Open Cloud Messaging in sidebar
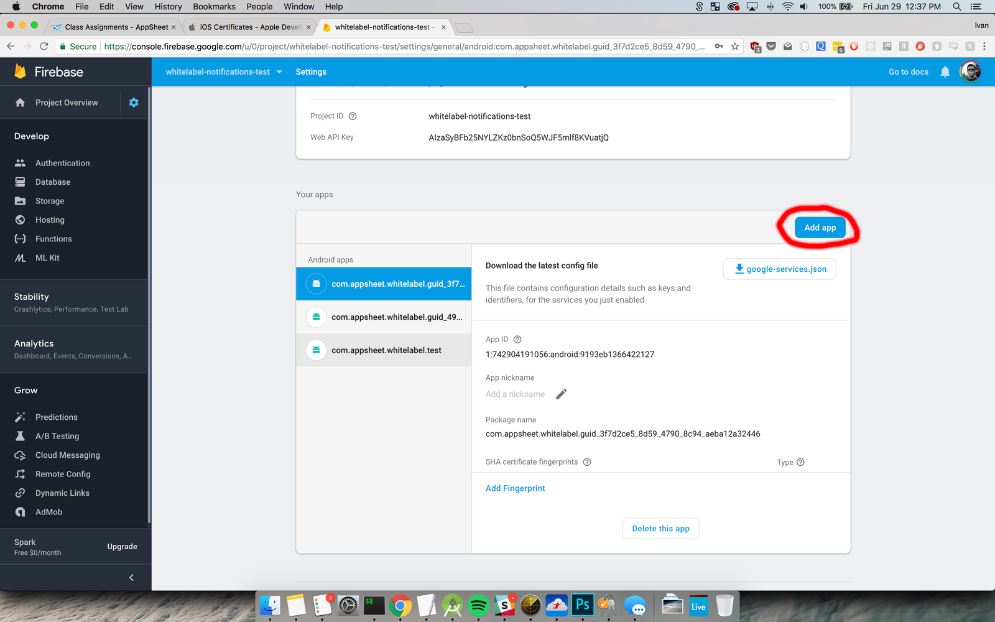 (x=68, y=455)
